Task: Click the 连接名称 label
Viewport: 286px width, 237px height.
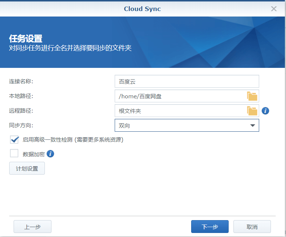Action: click(21, 81)
